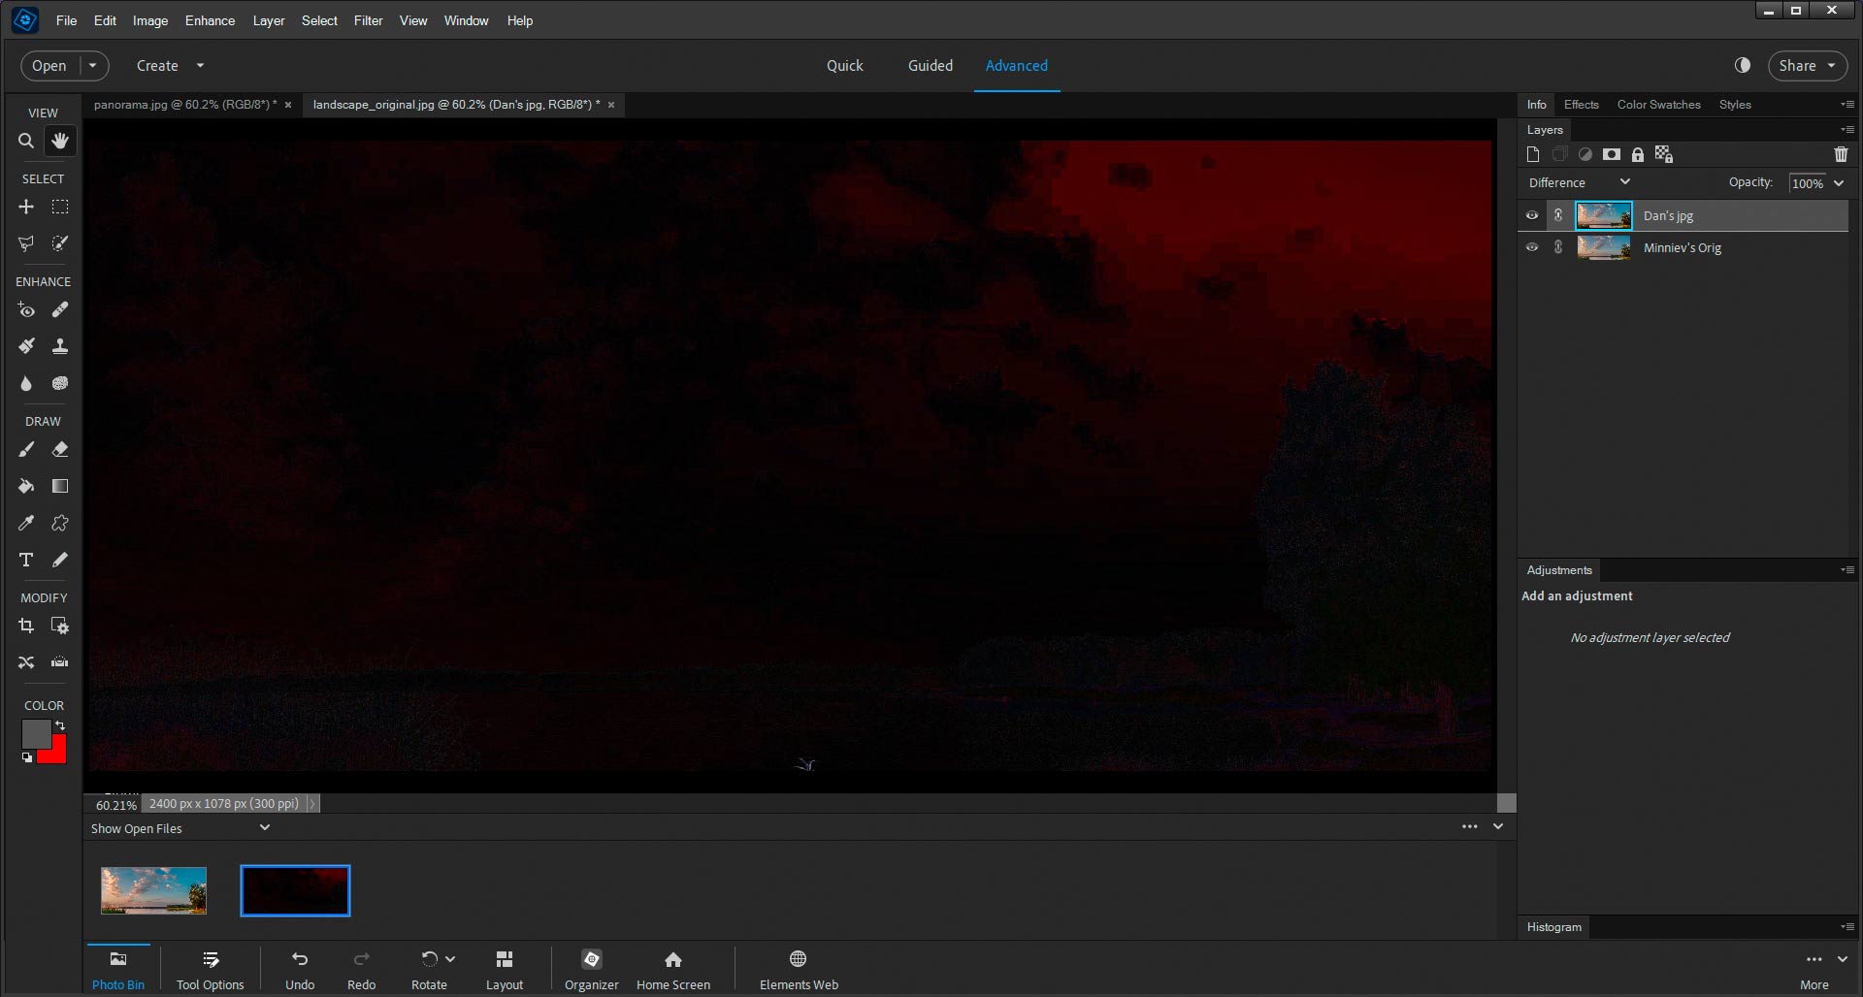Image resolution: width=1863 pixels, height=997 pixels.
Task: Expand the Opacity 100% dropdown
Action: 1838,183
